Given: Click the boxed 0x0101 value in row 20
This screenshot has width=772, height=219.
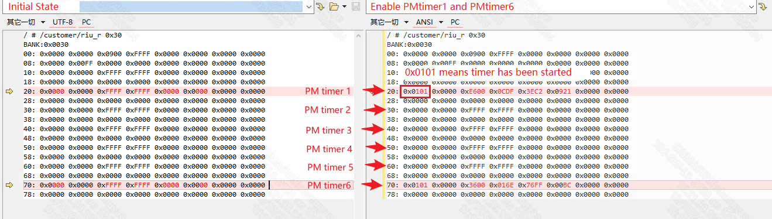Looking at the screenshot, I should tap(416, 91).
